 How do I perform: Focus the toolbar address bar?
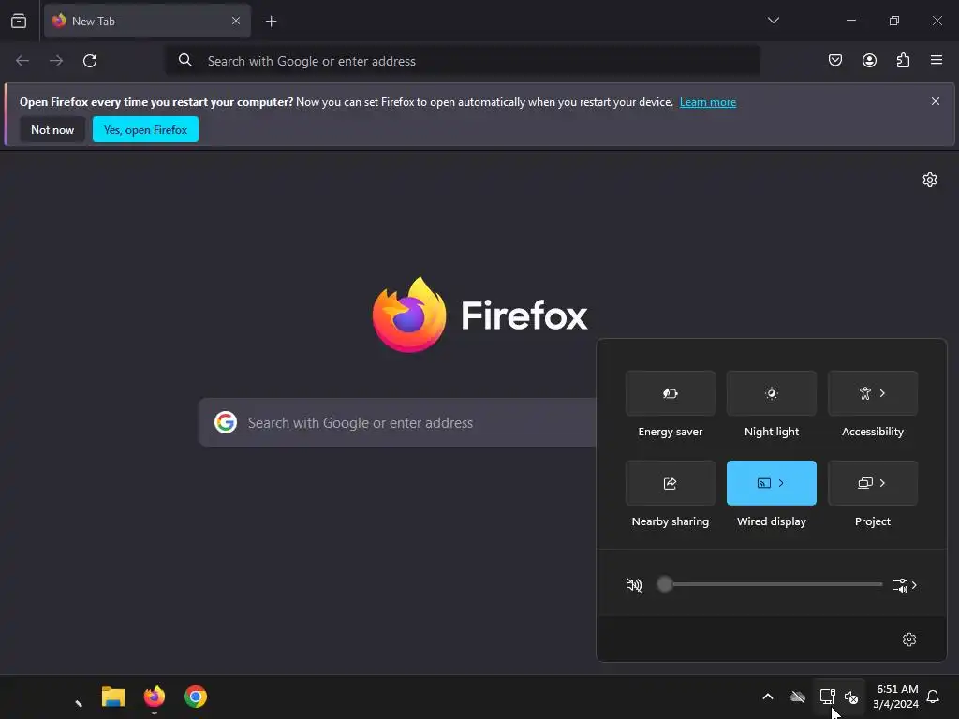pos(463,61)
